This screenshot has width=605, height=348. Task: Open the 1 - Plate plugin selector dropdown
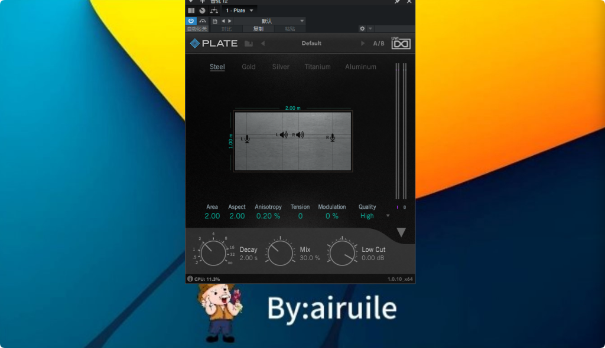[240, 11]
